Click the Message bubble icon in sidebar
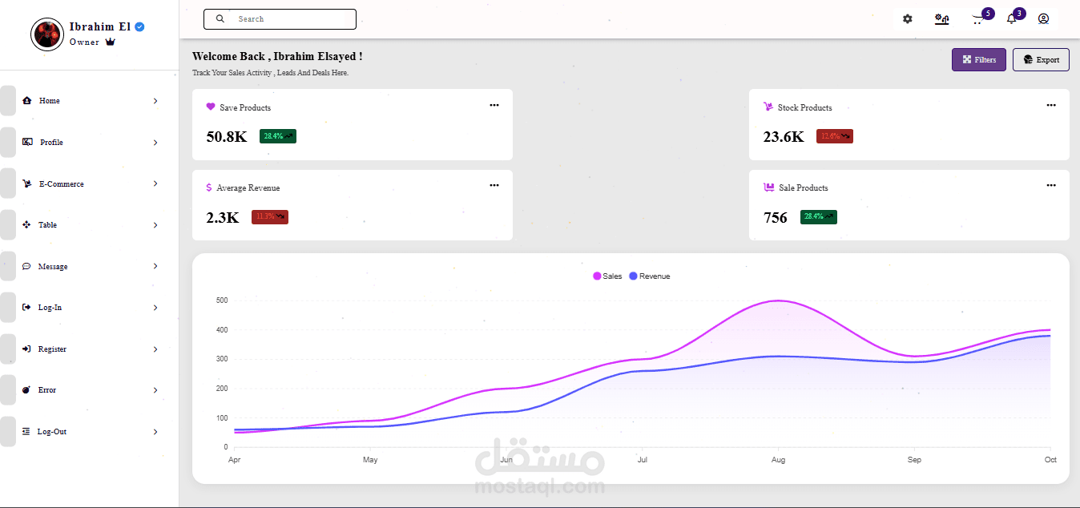The width and height of the screenshot is (1080, 508). coord(26,266)
